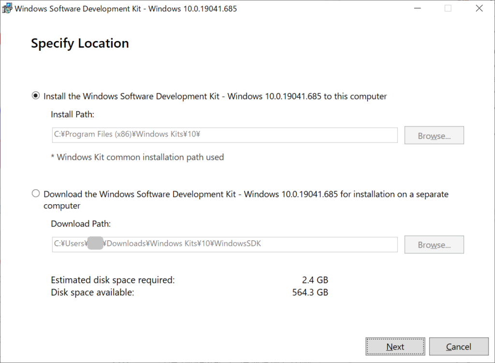The image size is (495, 363).
Task: Minimize the installer window
Action: [x=417, y=8]
